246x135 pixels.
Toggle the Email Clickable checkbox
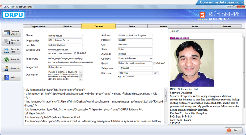[x=154, y=63]
